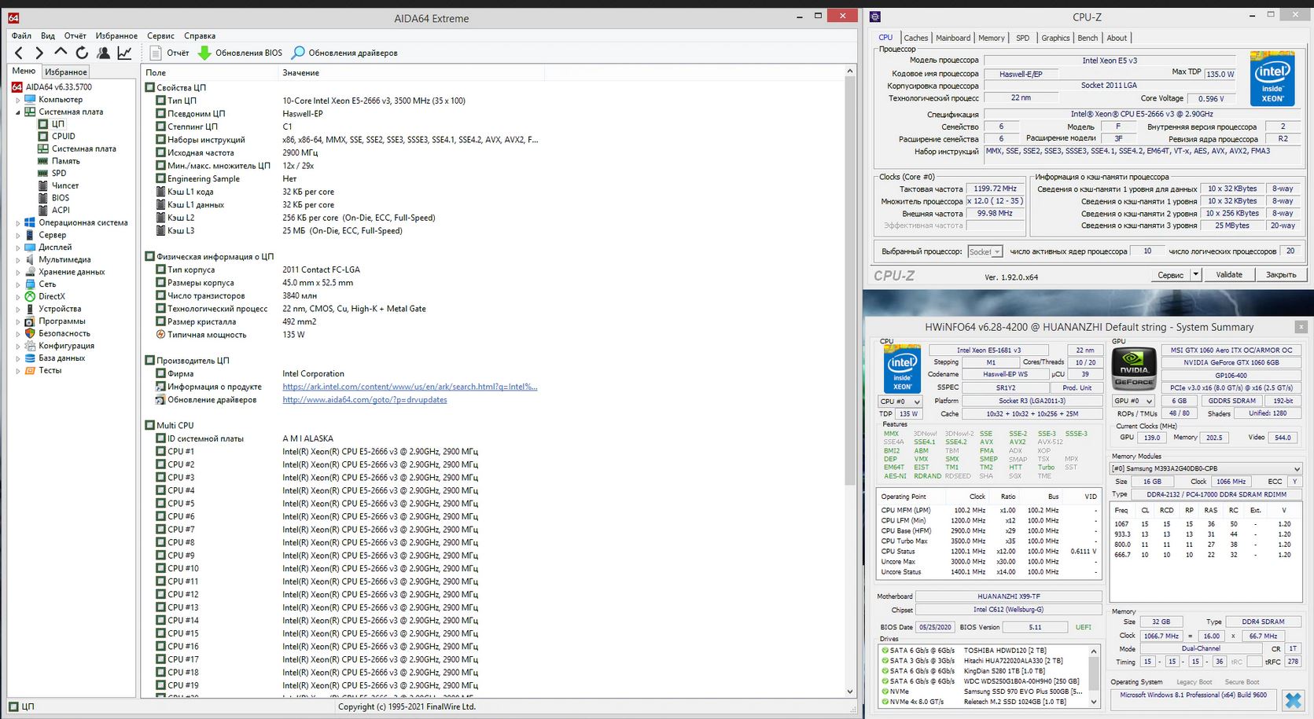Select the TOSHIBA HDWD120 drive row in HWiNFO
This screenshot has height=719, width=1314.
[983, 651]
